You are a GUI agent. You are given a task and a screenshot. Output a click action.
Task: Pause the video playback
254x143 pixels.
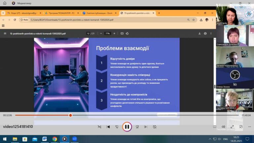pos(127,127)
